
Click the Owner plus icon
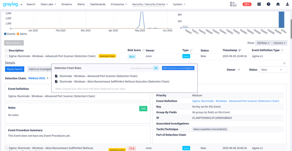pyautogui.click(x=239, y=70)
